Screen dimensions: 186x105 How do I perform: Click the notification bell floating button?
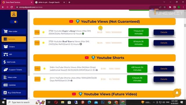pos(177,93)
